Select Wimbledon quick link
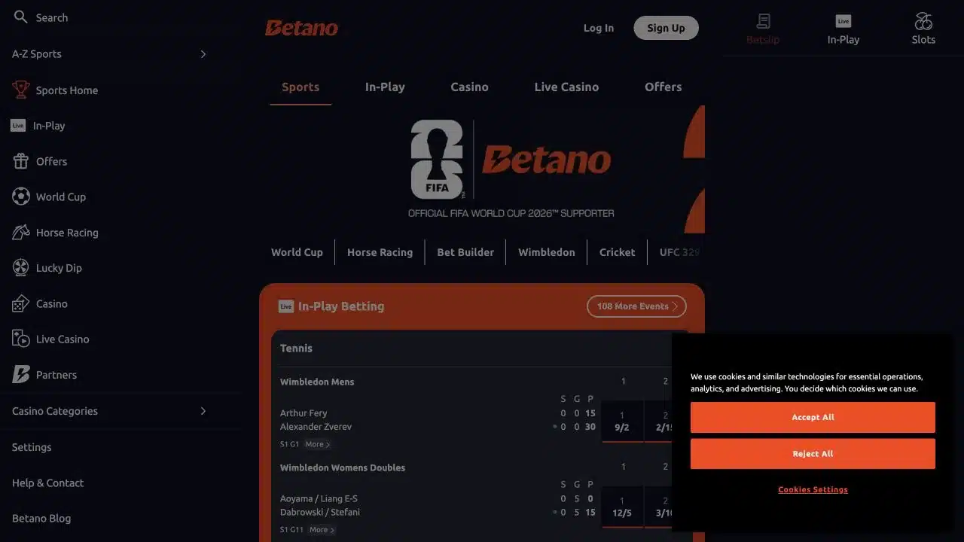This screenshot has height=542, width=964. point(546,252)
